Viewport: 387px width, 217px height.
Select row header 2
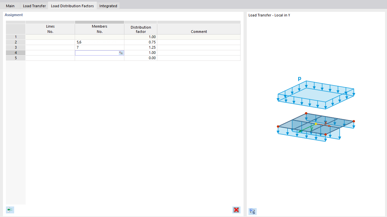point(15,42)
